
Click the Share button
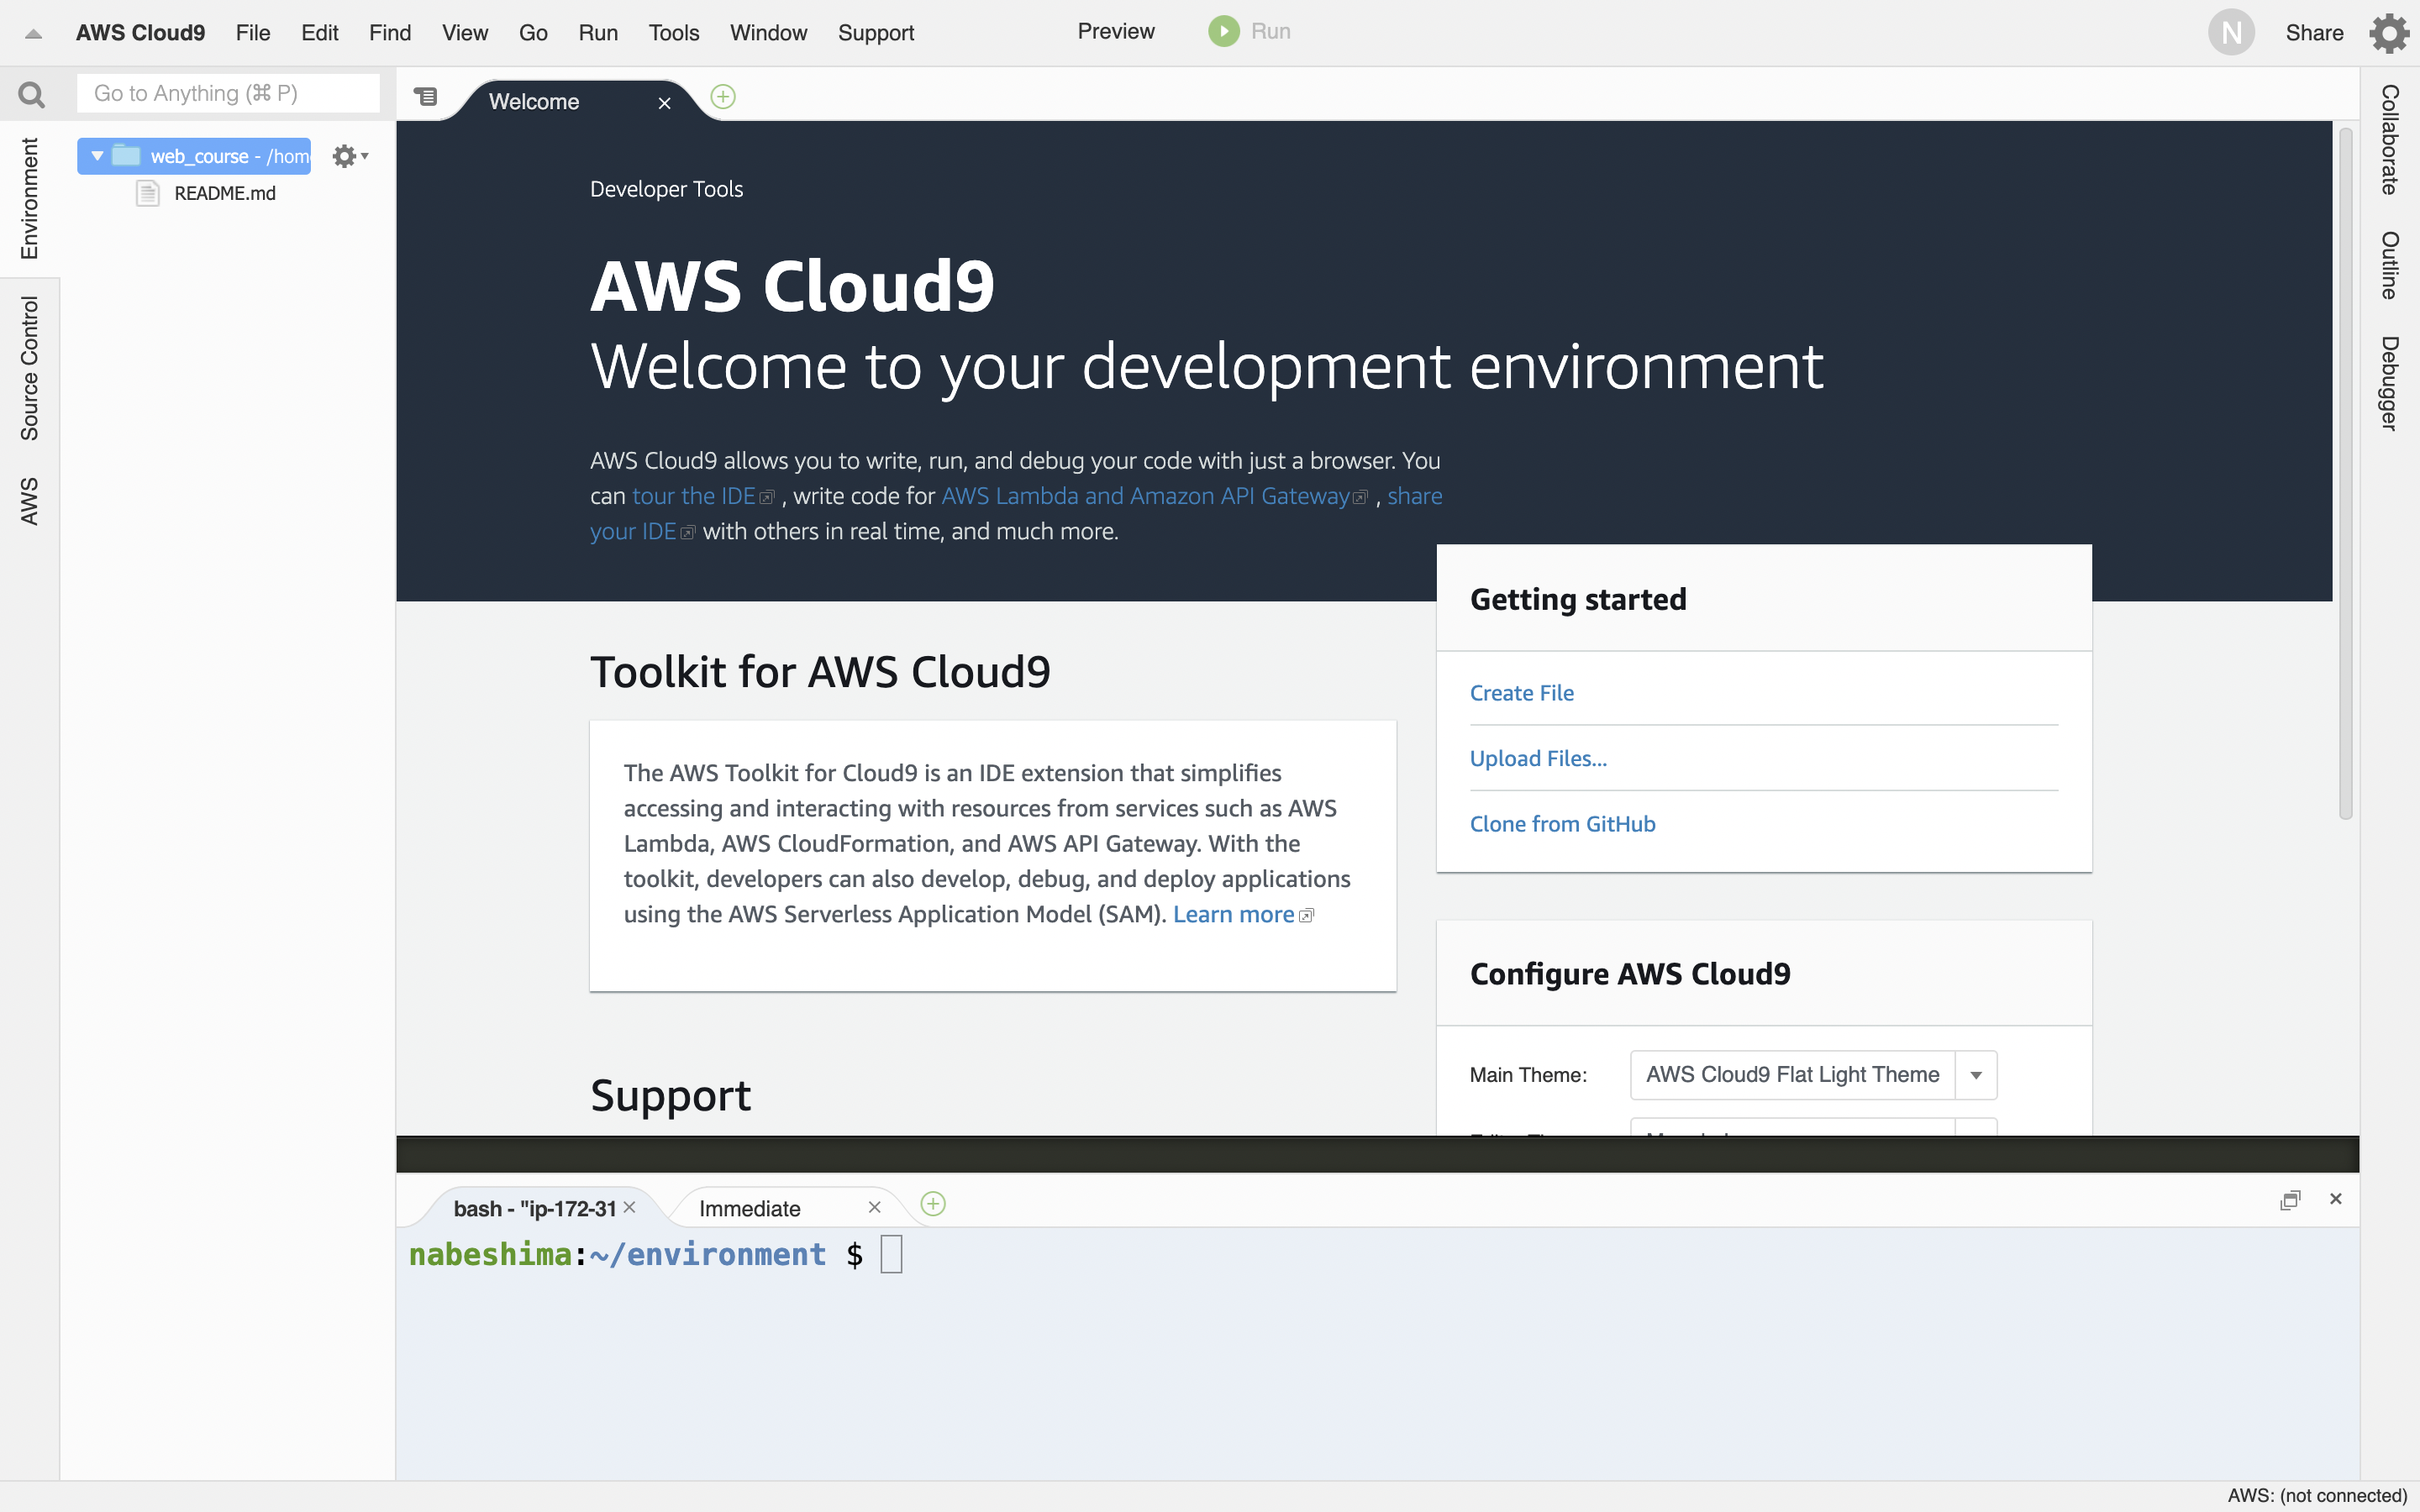(2314, 33)
